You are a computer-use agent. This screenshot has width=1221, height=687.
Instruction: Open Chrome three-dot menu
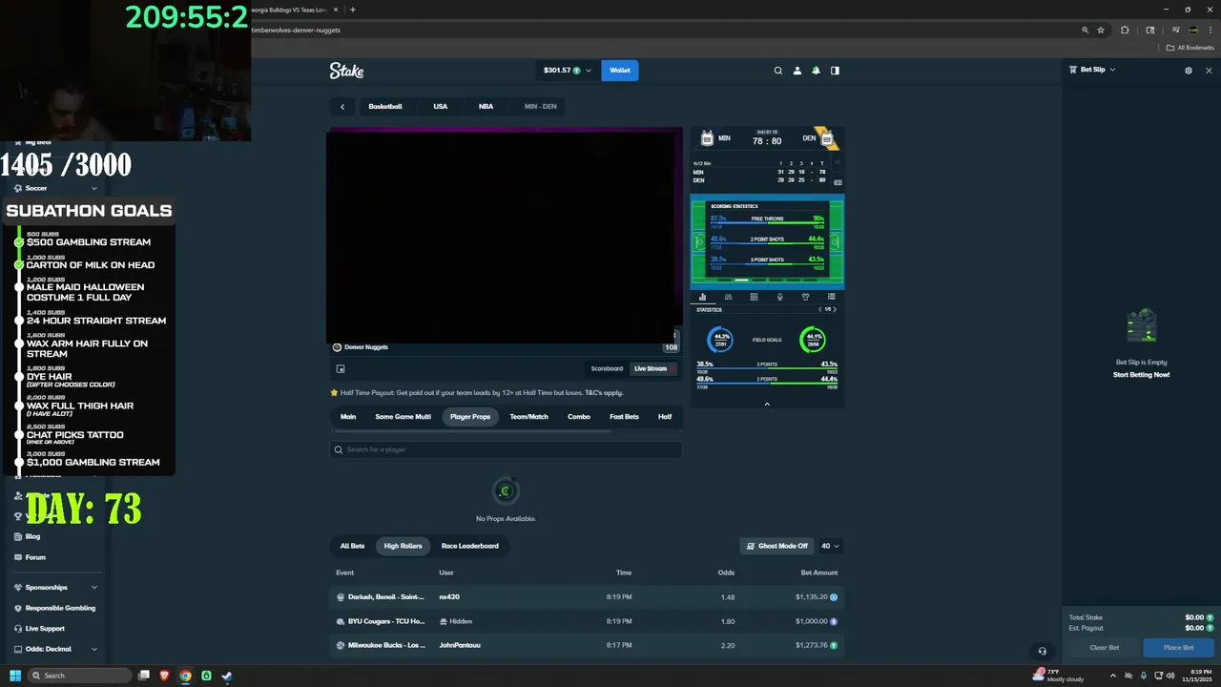point(1211,31)
